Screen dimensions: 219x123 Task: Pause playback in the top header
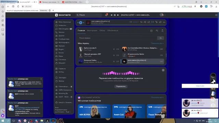pyautogui.click(x=115, y=15)
